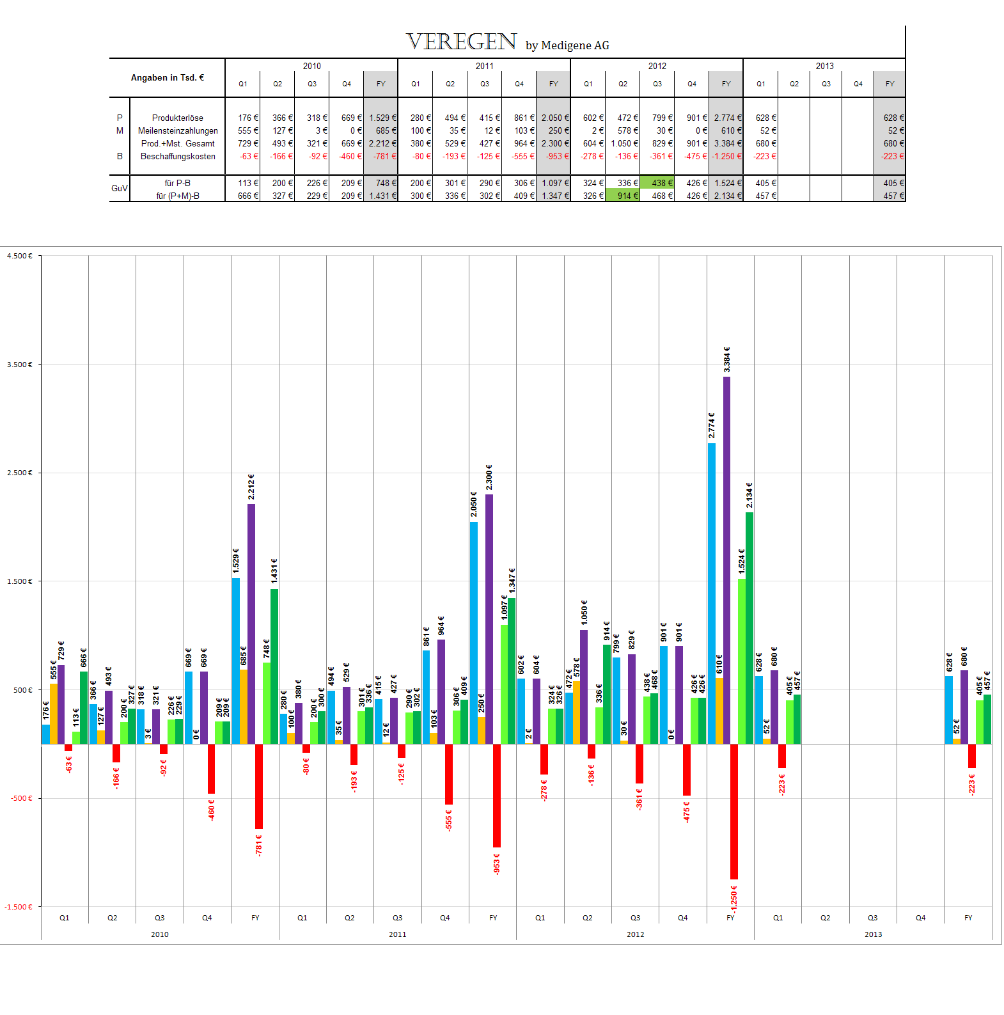1004x1015 pixels.
Task: Click the 1.500 € y-axis label
Action: [x=19, y=581]
